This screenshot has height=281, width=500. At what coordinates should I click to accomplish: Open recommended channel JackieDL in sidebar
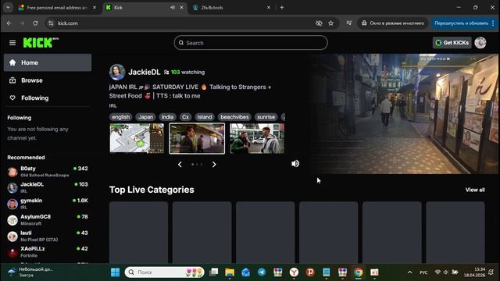point(48,187)
